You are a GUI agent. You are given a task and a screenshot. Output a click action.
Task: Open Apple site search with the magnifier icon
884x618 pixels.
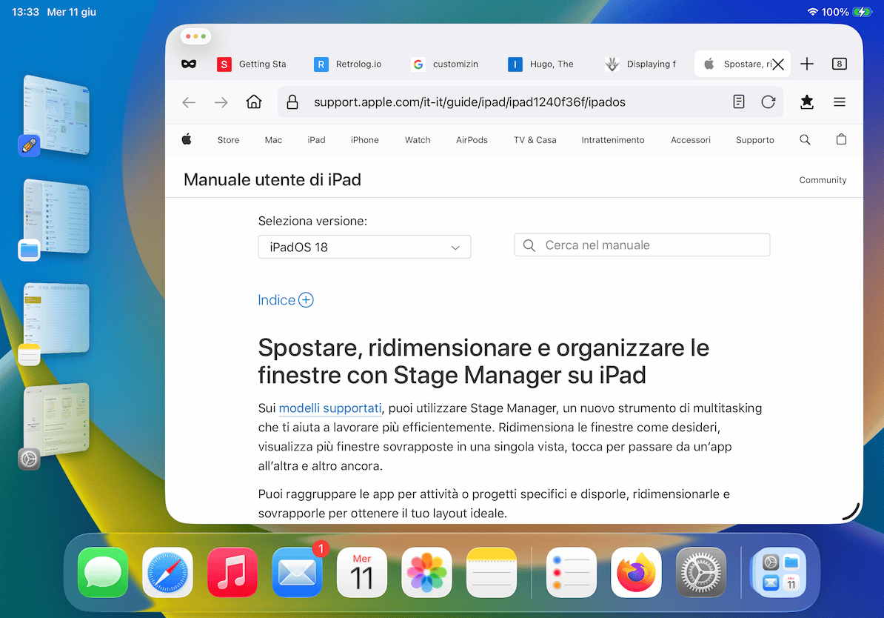[x=805, y=139]
